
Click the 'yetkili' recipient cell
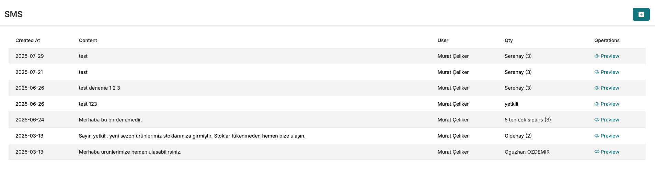tap(511, 104)
